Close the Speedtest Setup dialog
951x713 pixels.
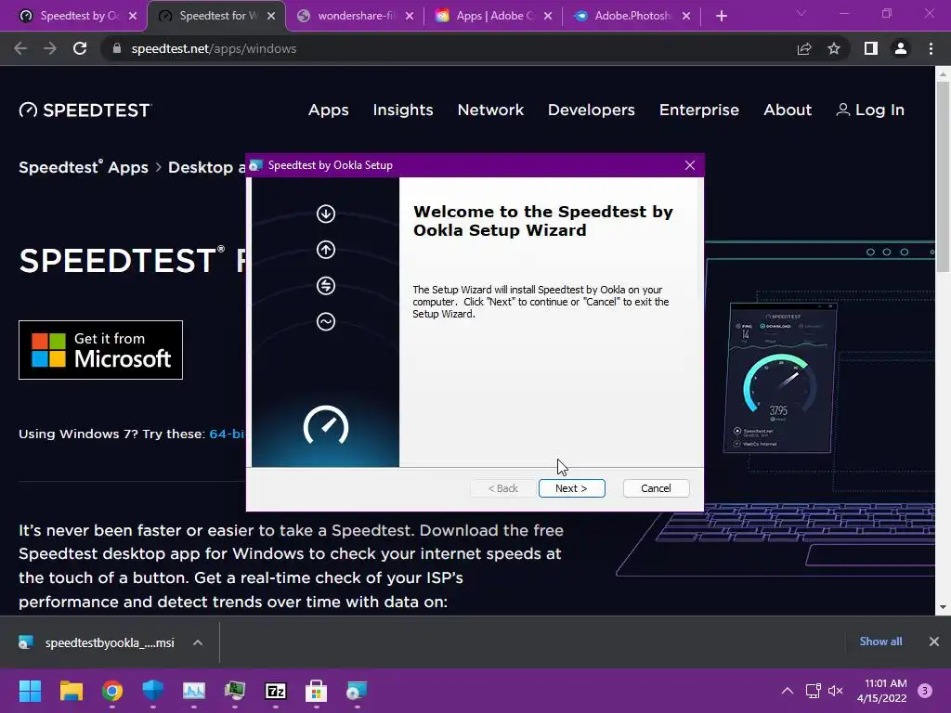click(x=690, y=165)
